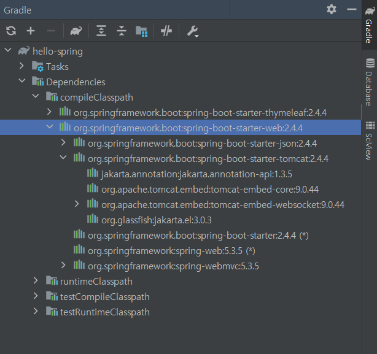
Task: Collapse spring-boot-starter-tomcat dependency
Action: [x=63, y=158]
